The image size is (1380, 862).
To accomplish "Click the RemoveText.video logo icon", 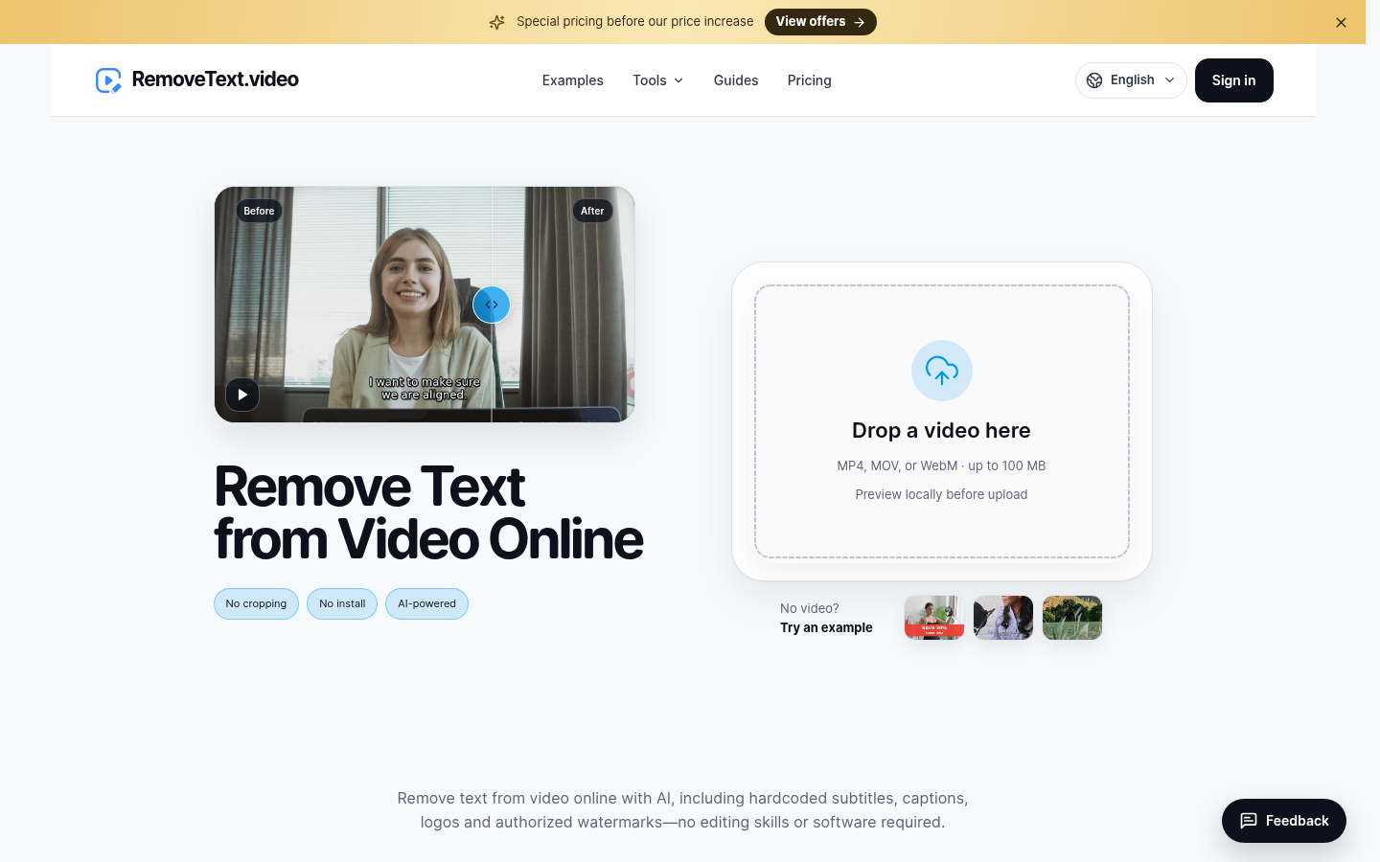I will (108, 80).
